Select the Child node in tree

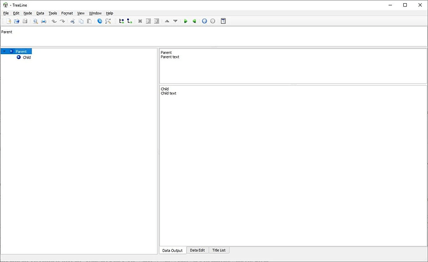[x=27, y=57]
